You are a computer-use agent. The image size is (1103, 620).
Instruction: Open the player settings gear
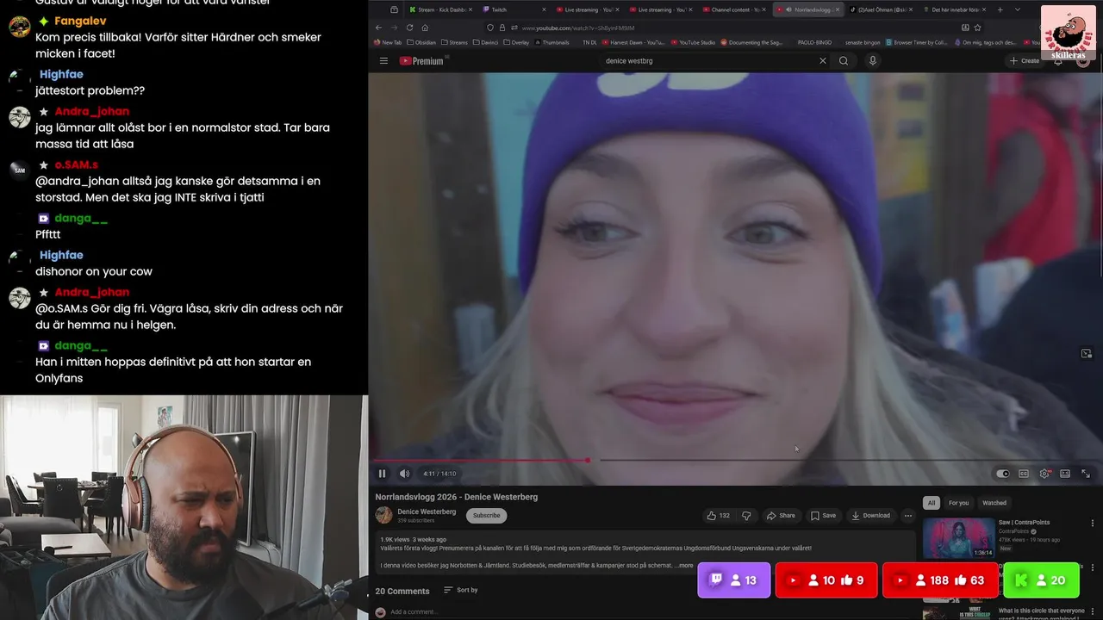click(x=1044, y=474)
